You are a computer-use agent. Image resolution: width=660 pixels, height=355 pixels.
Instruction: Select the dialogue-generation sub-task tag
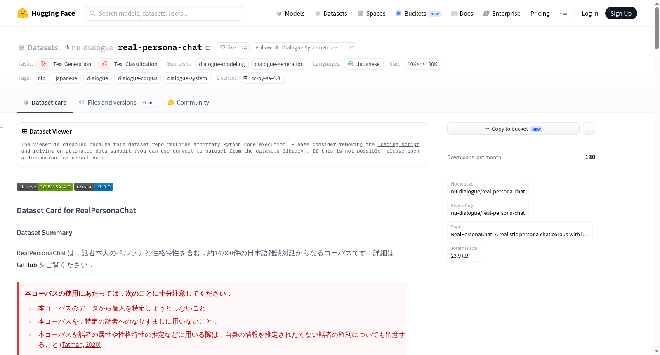[x=279, y=64]
